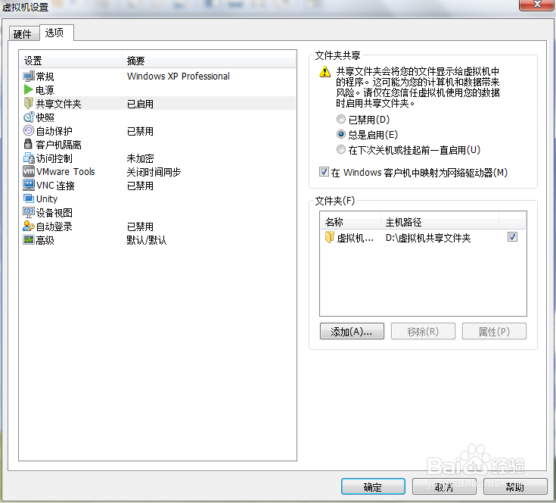Select the 常规 row label
Image resolution: width=556 pixels, height=503 pixels.
(x=45, y=77)
